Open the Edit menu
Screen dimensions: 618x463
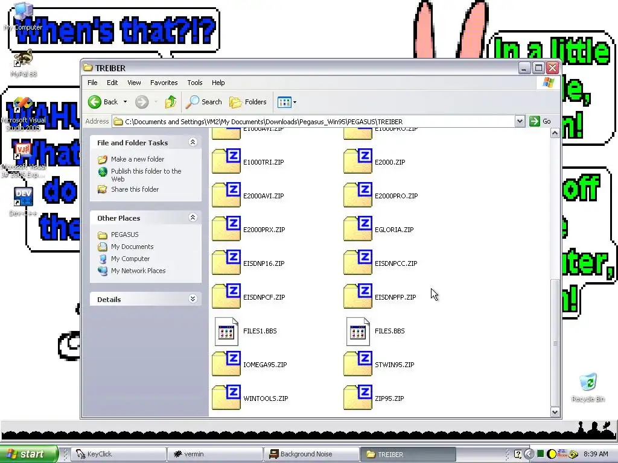pyautogui.click(x=112, y=83)
